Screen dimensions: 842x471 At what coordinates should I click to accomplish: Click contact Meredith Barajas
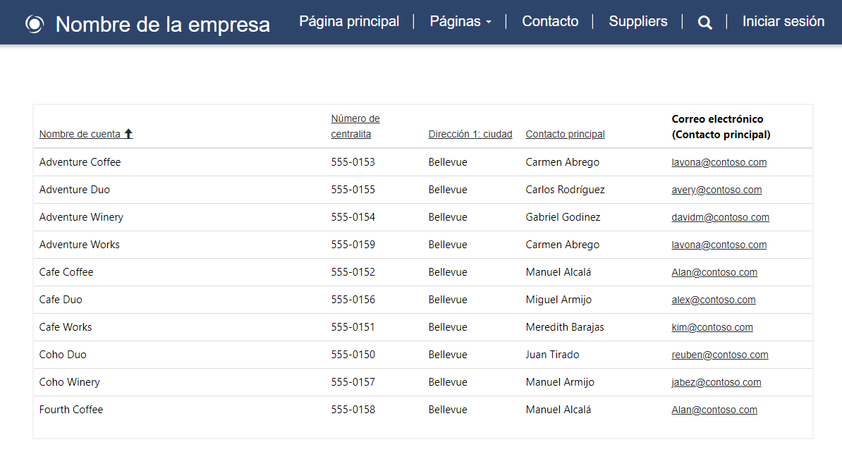564,327
